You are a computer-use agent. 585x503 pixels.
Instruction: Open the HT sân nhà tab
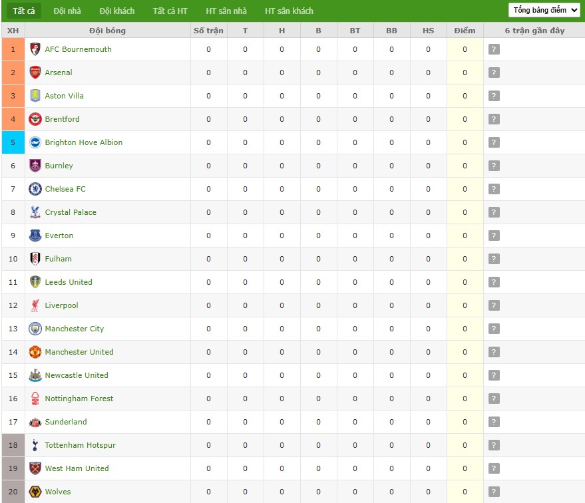(226, 11)
